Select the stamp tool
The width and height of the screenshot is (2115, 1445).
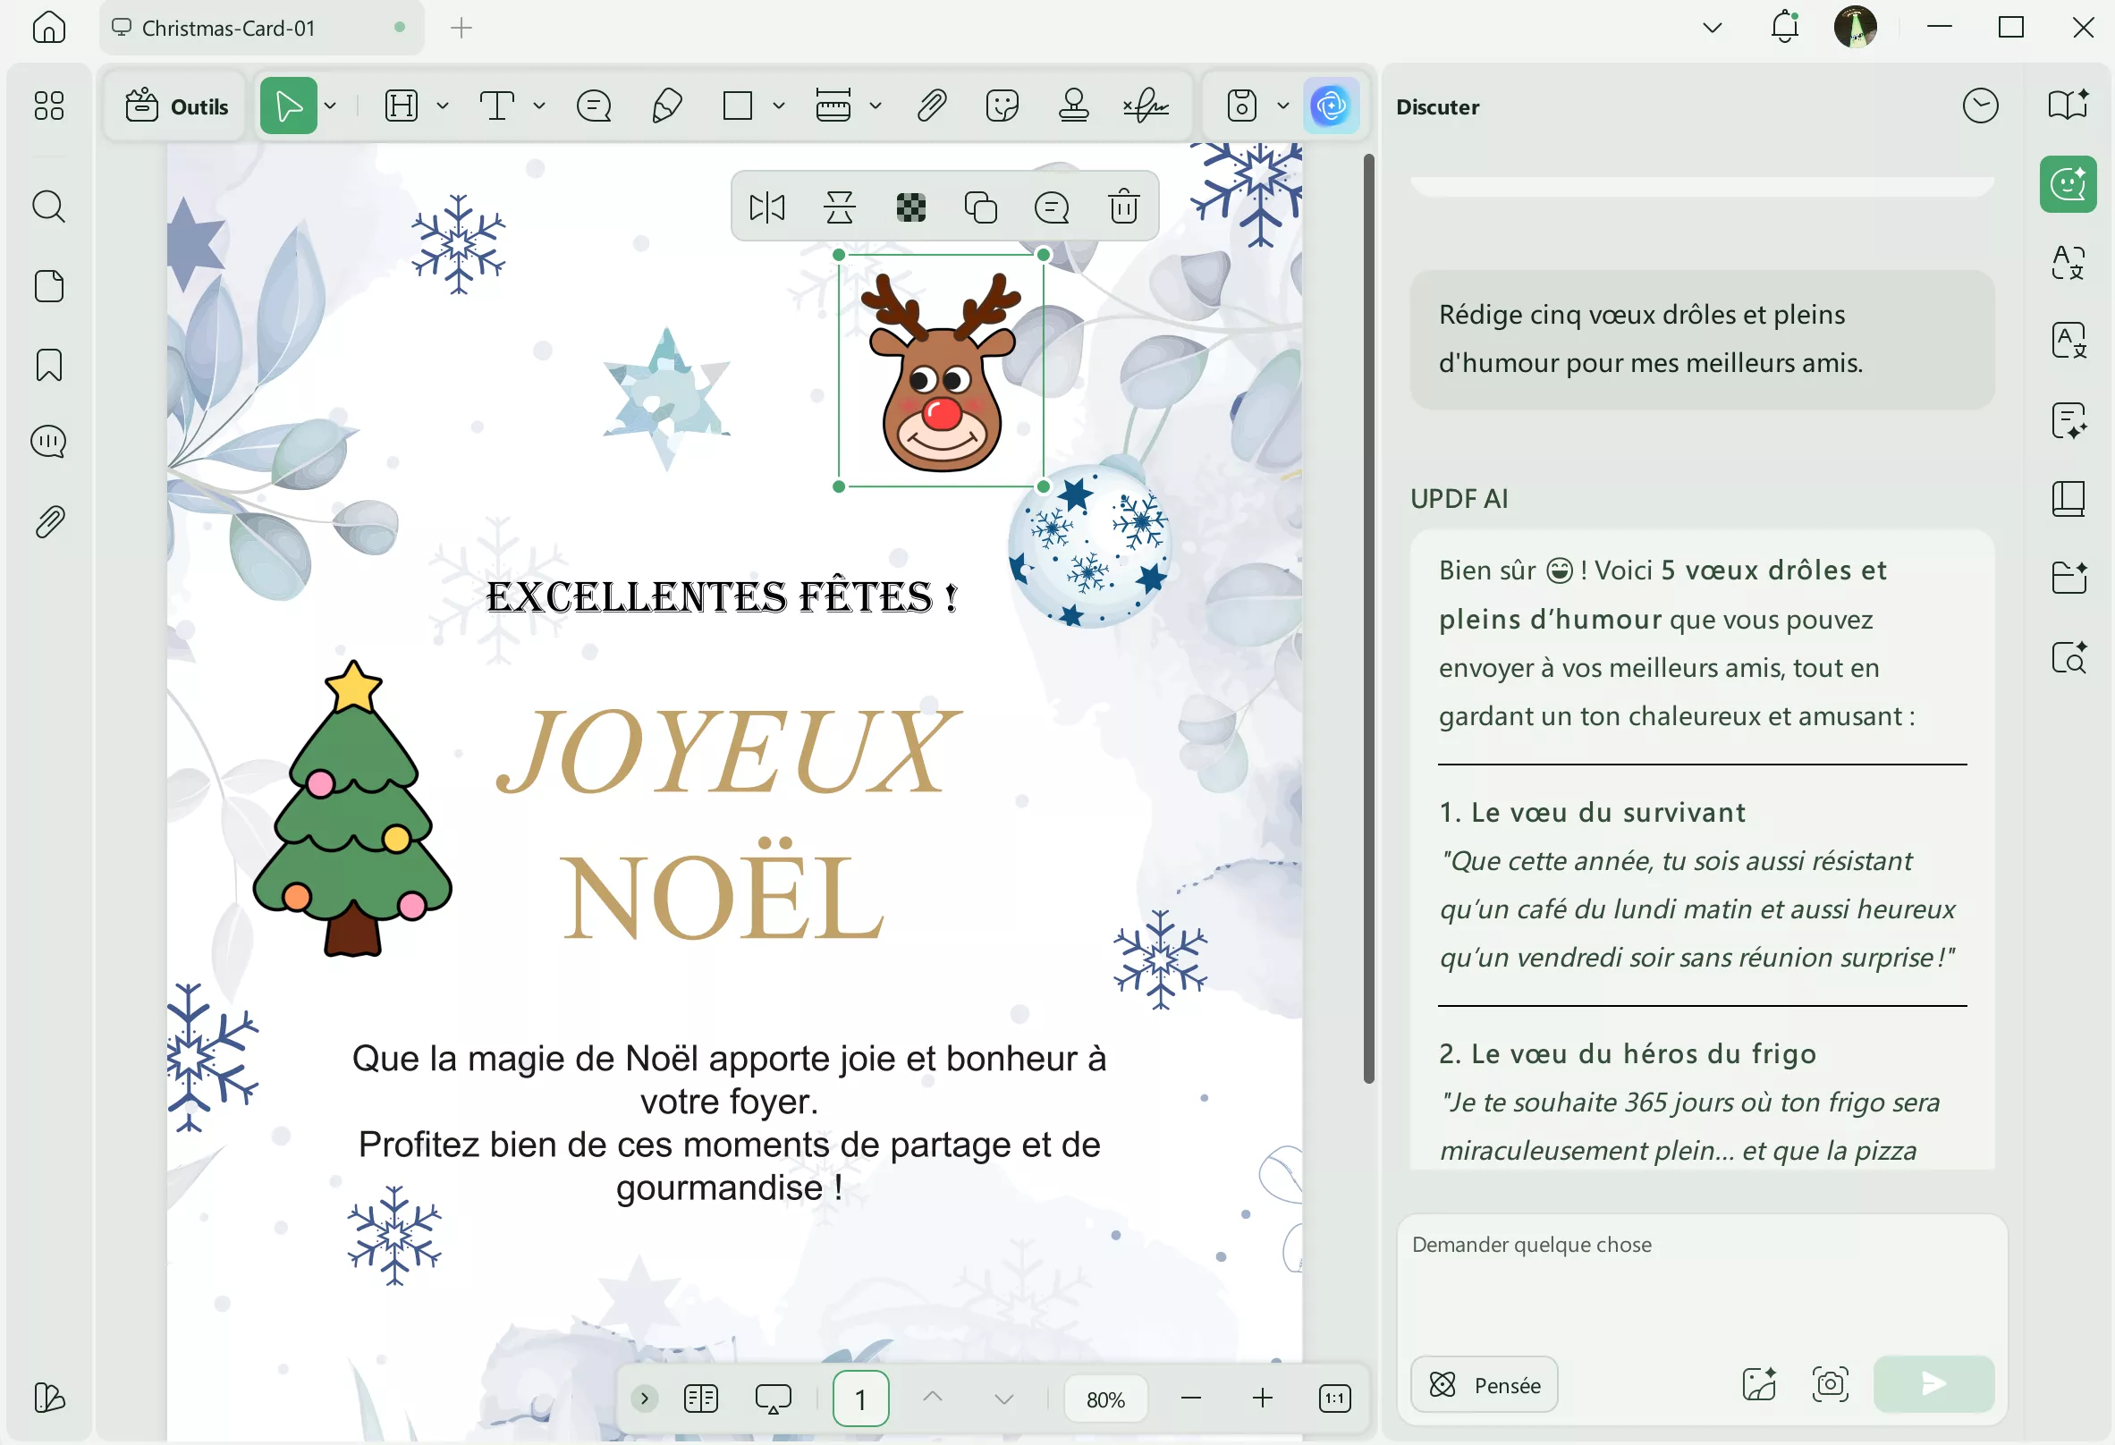pos(1074,106)
